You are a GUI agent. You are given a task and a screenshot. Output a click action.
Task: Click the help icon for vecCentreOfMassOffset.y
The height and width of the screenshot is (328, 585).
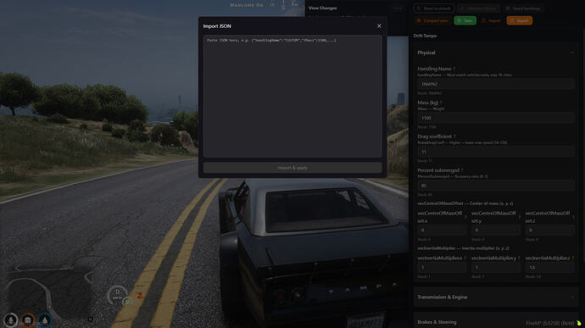[520, 217]
